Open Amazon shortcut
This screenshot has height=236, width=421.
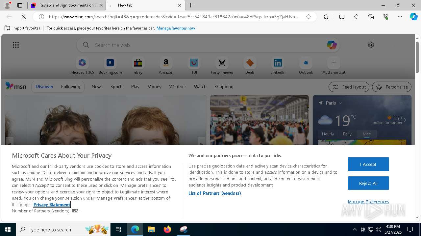tap(166, 66)
